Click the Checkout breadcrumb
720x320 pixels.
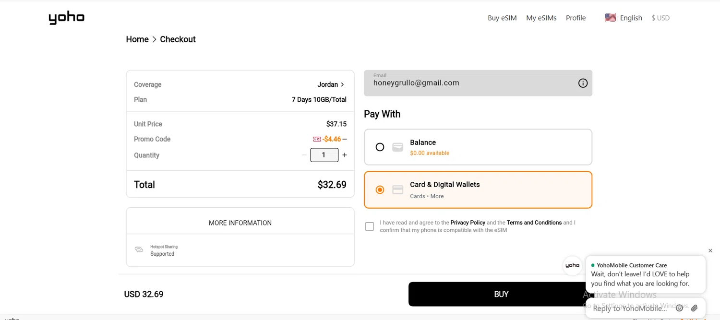[x=178, y=39]
